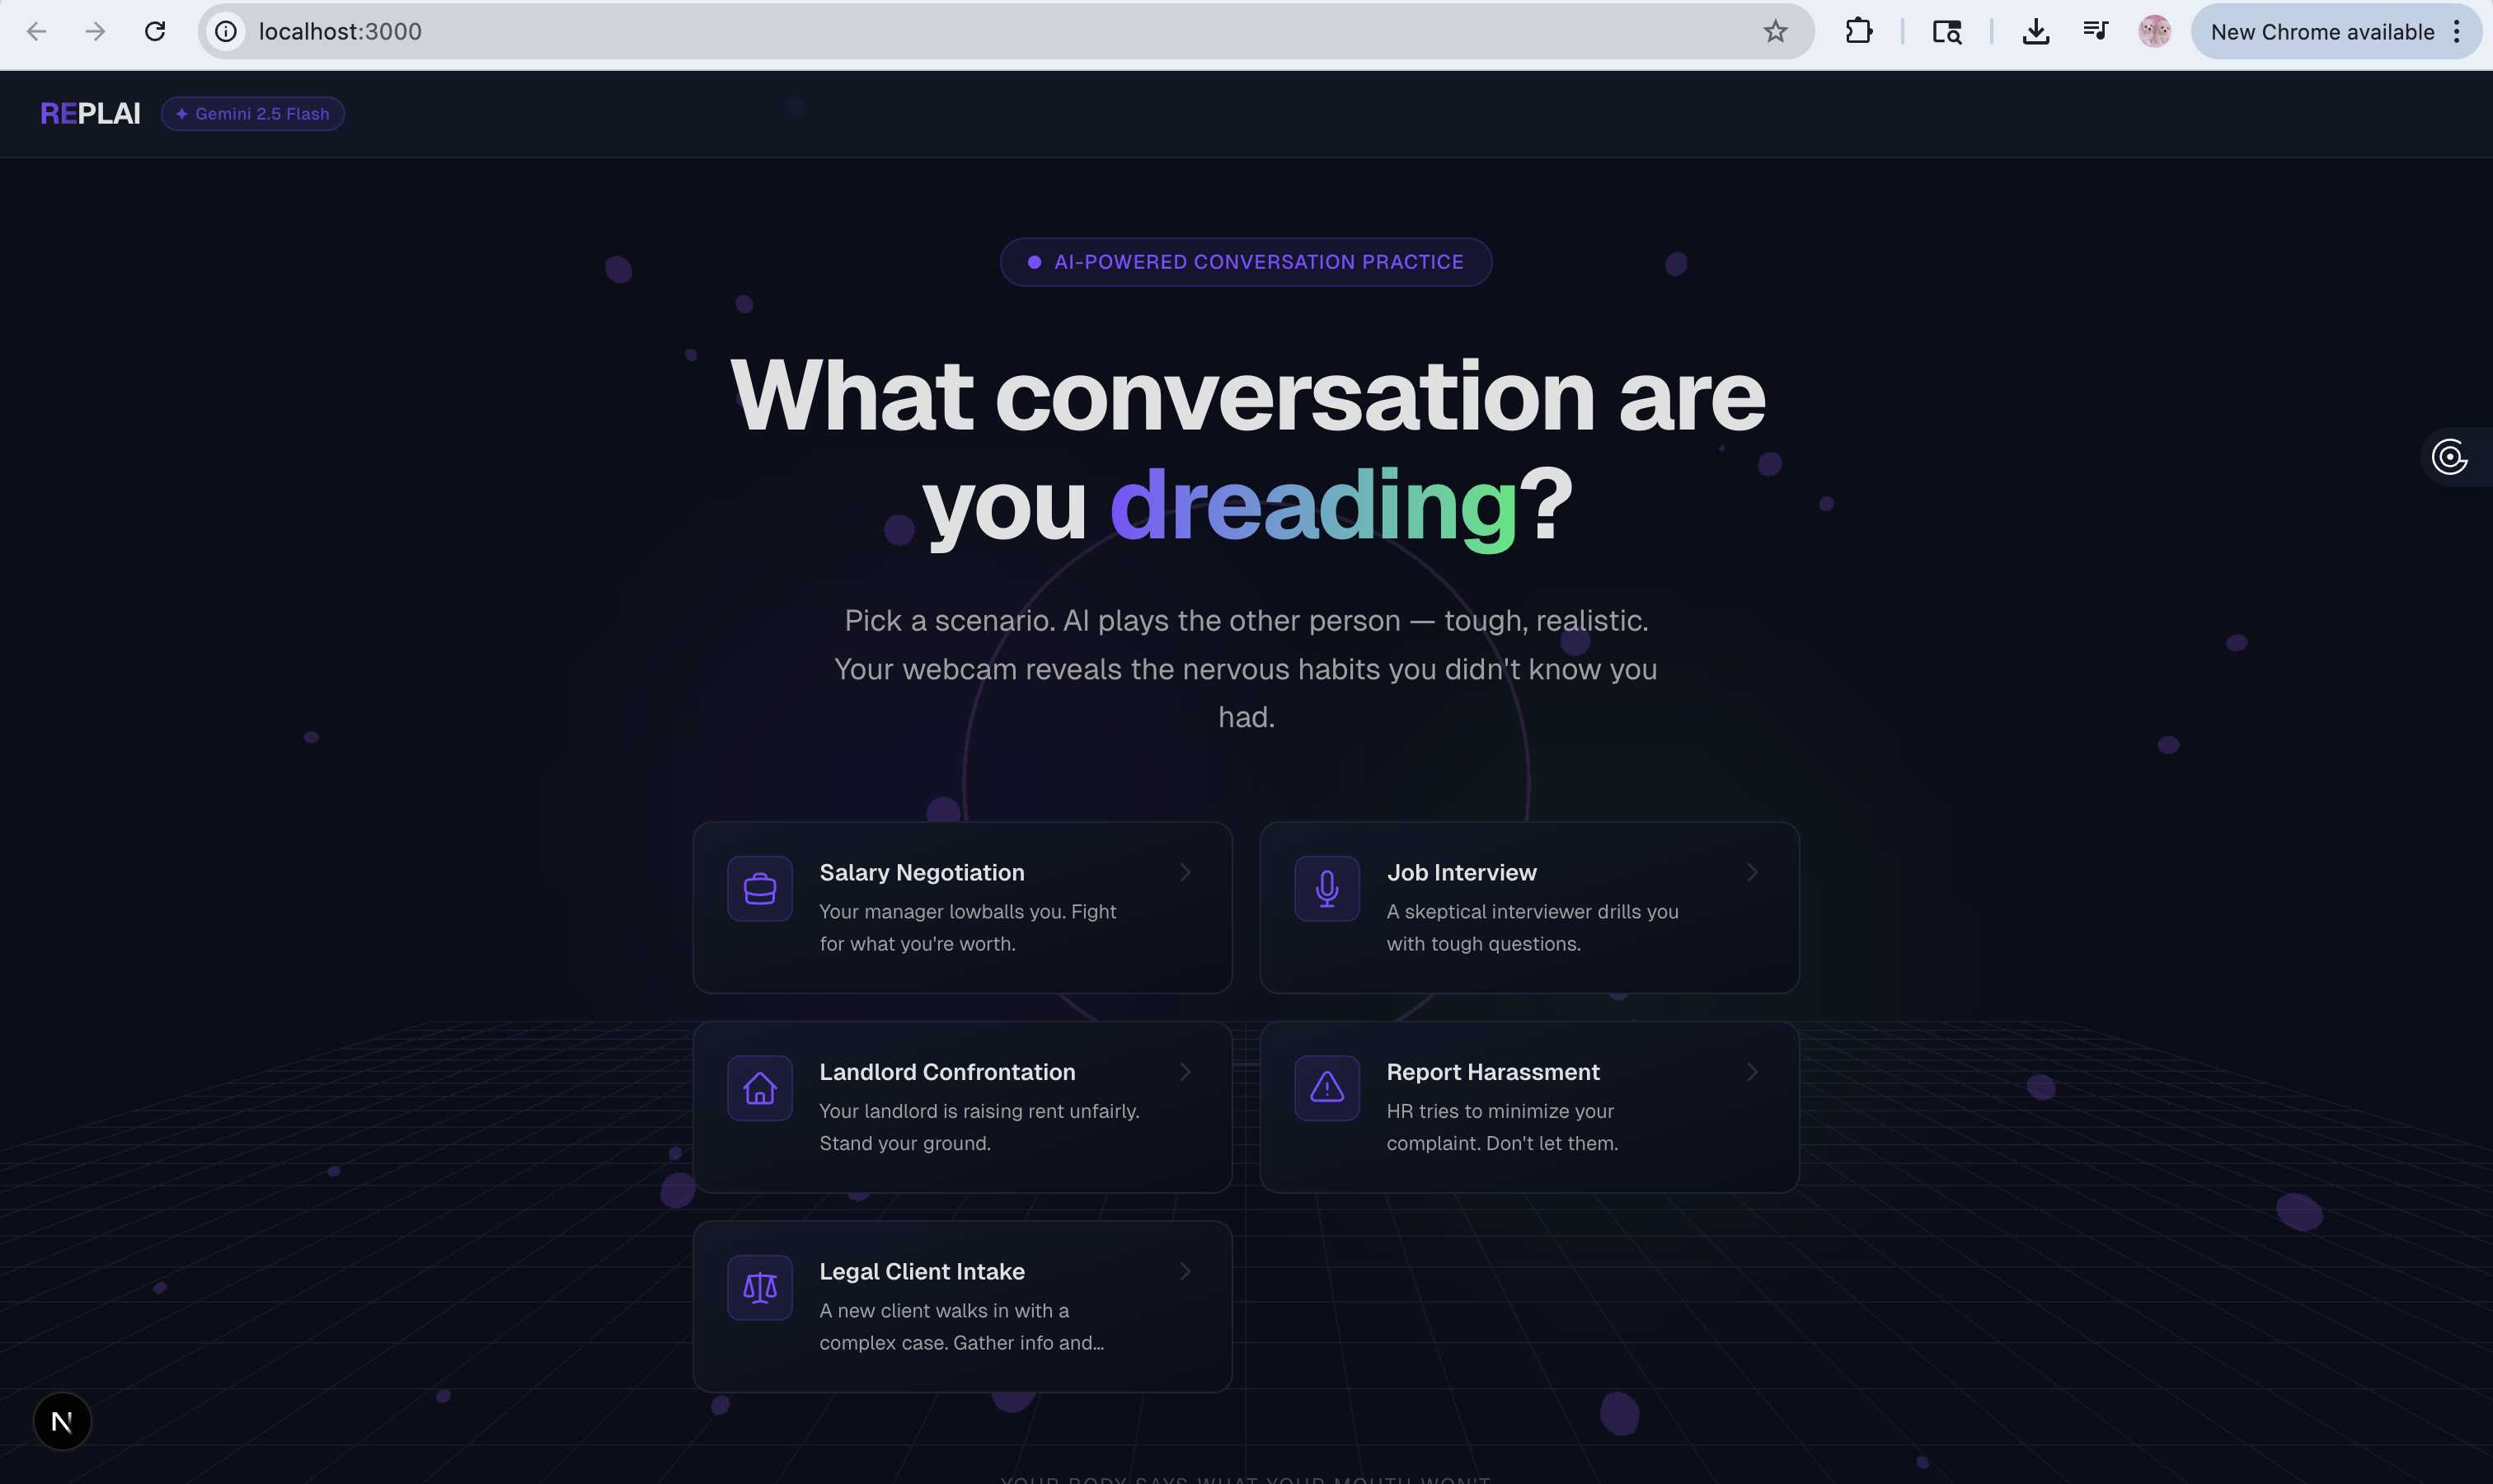Expand Salary Negotiation with its chevron arrow
This screenshot has width=2493, height=1484.
[x=1184, y=872]
